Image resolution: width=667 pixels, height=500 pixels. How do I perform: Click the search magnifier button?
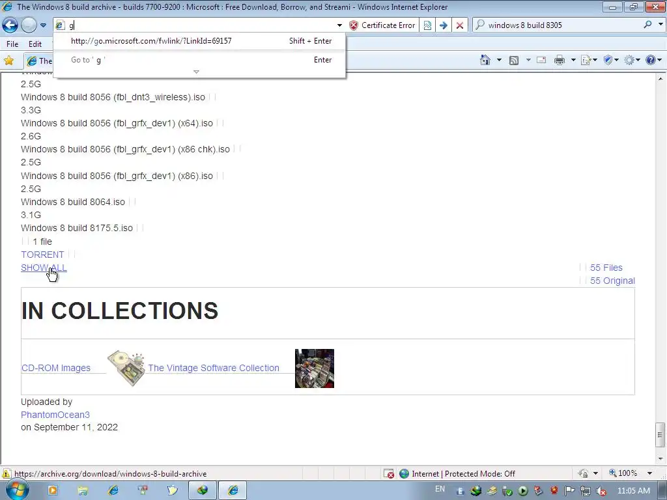click(648, 25)
